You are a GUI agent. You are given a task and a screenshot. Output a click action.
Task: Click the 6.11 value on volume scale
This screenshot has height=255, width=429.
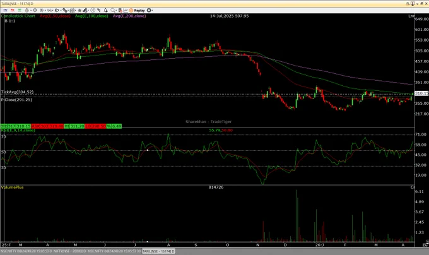click(x=420, y=191)
